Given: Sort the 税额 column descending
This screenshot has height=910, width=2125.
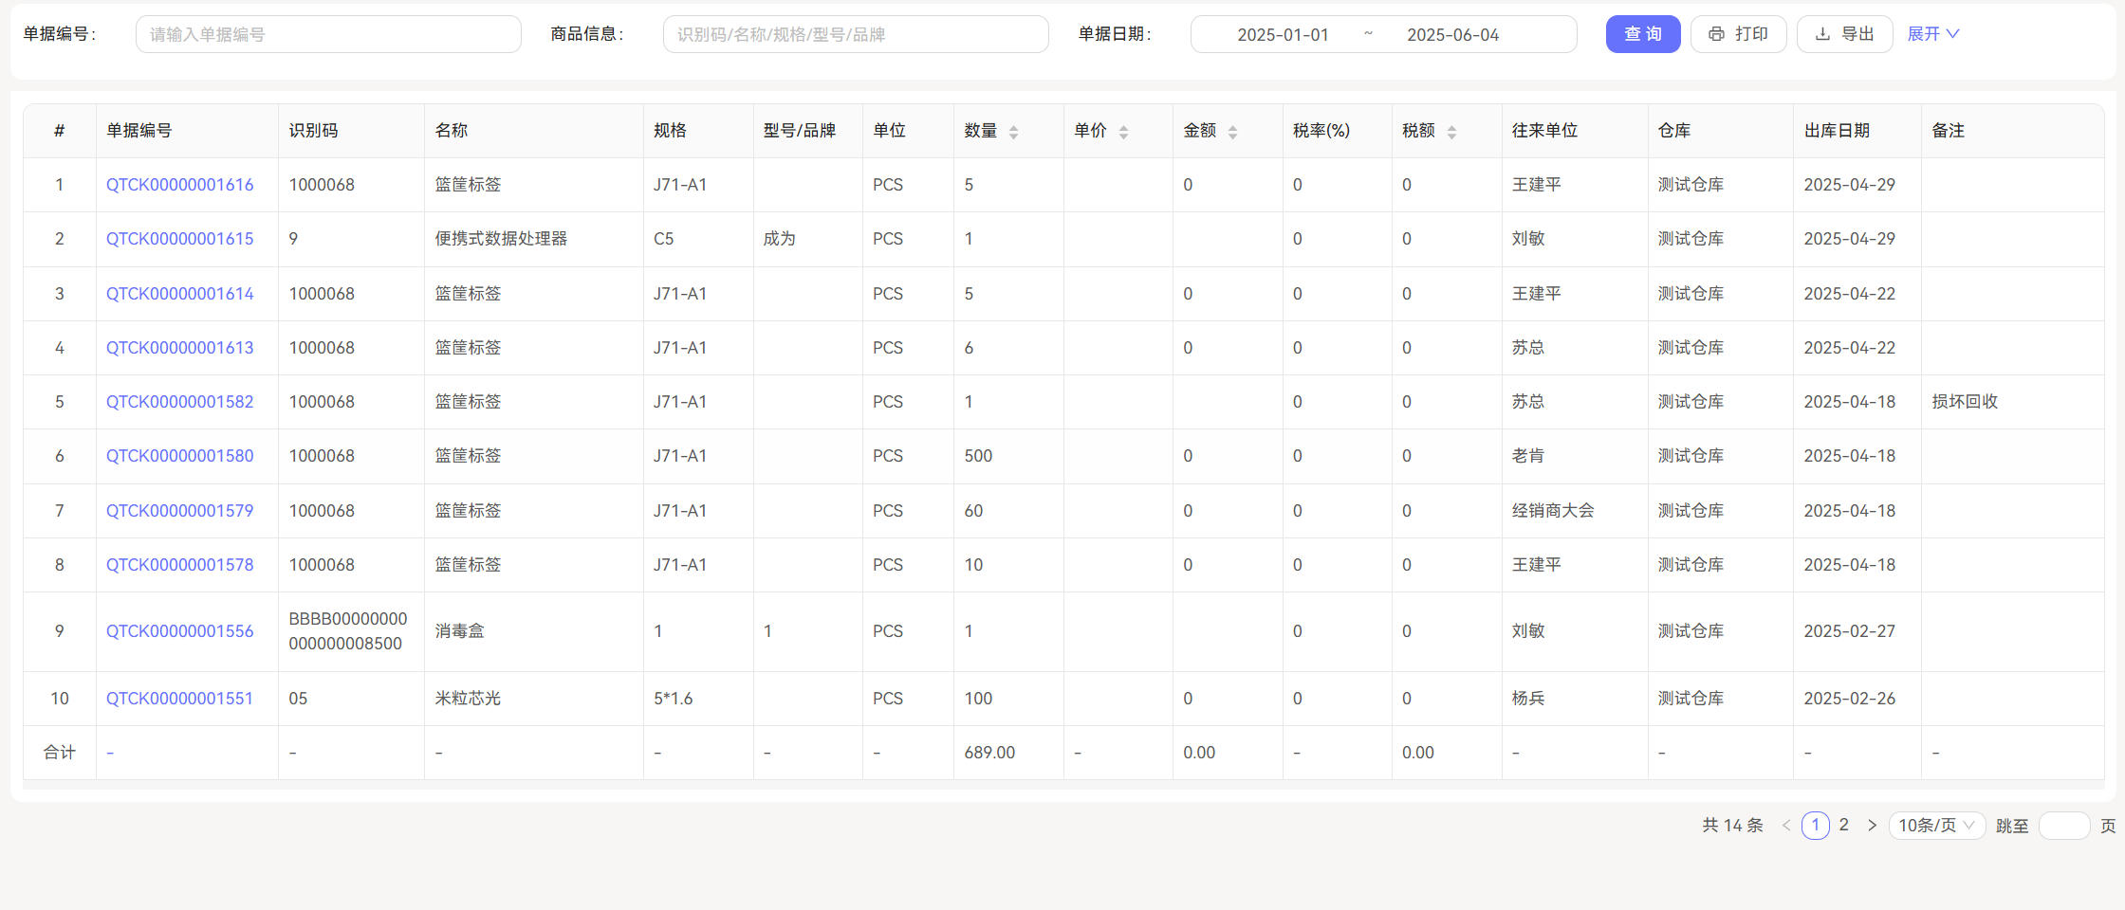Looking at the screenshot, I should coord(1451,136).
